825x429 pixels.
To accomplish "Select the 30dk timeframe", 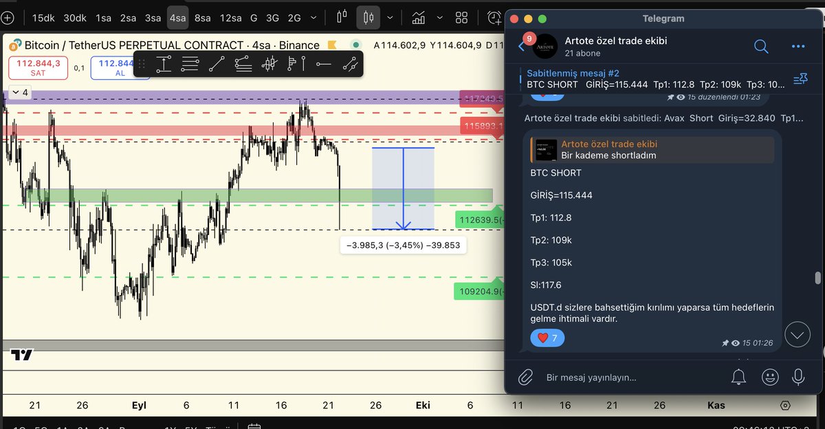I will point(75,17).
